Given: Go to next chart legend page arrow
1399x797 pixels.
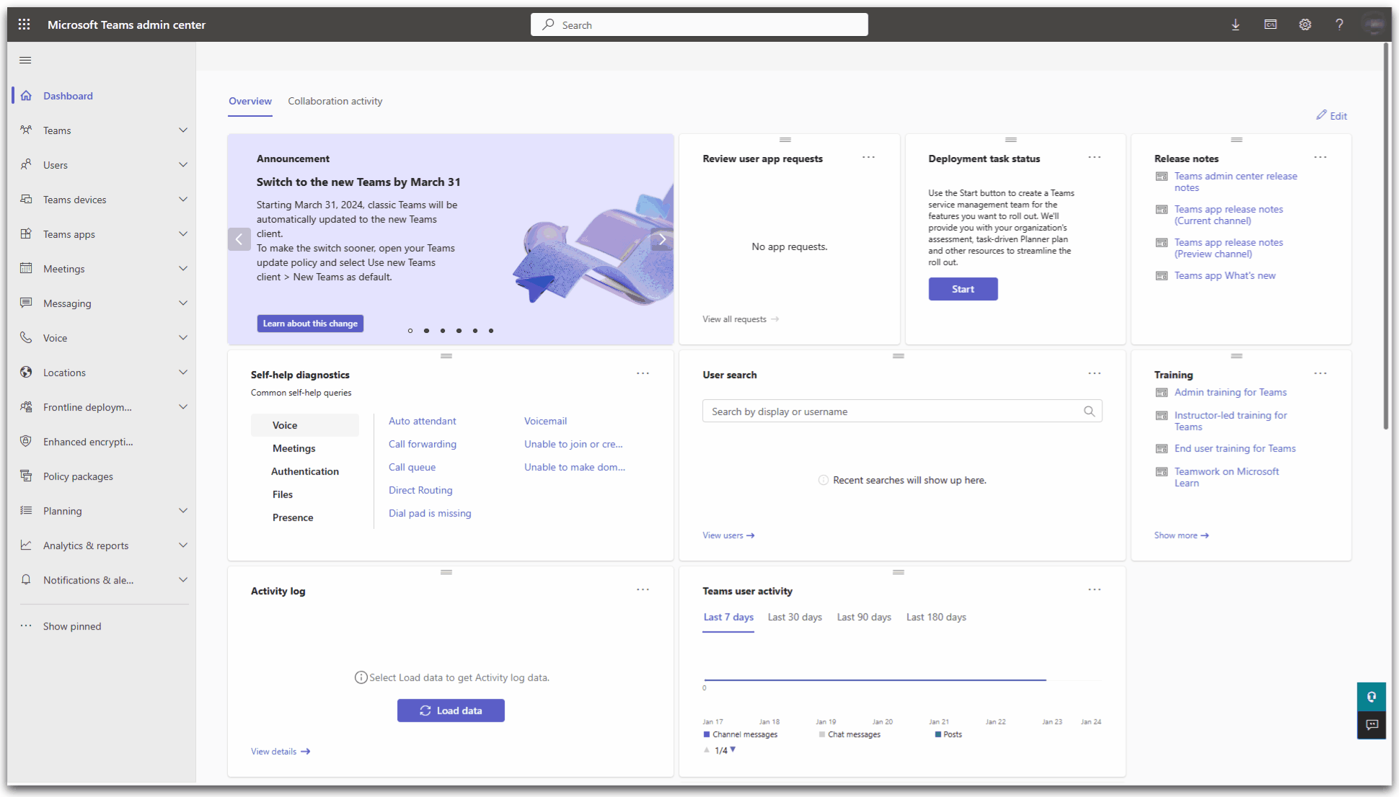Looking at the screenshot, I should click(x=733, y=749).
